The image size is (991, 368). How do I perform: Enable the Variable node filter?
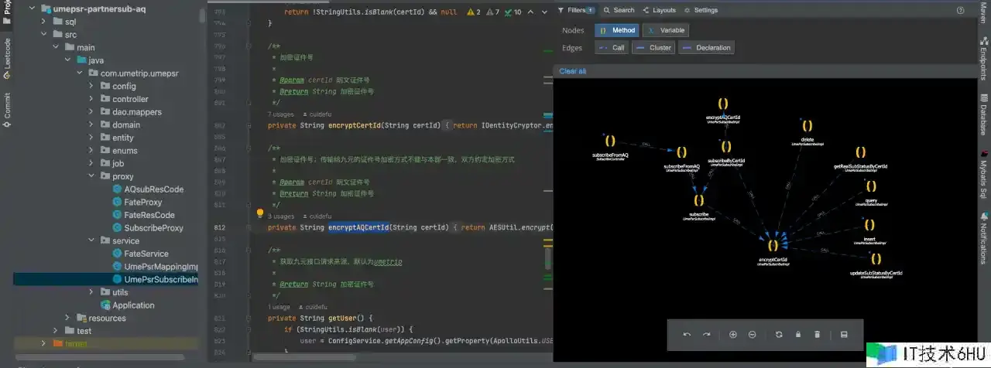(666, 30)
